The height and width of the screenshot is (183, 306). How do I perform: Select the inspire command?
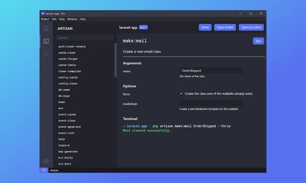pos(64,145)
